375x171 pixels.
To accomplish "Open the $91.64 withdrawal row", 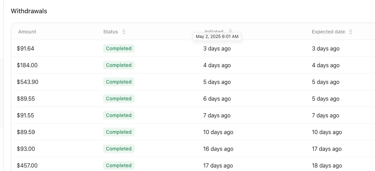I will coord(193,48).
